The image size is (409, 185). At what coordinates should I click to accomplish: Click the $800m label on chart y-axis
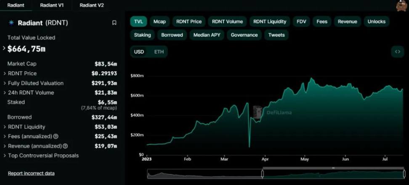tap(137, 76)
